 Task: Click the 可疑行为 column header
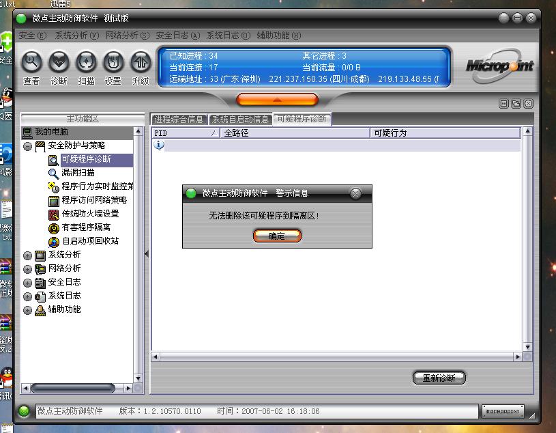(445, 133)
